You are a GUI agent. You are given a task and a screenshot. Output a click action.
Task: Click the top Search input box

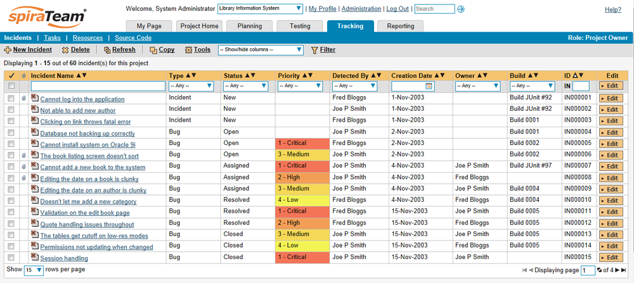point(435,8)
